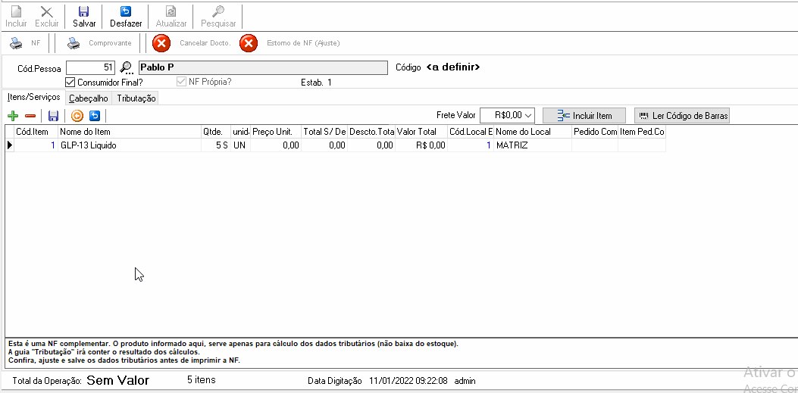Viewport: 798px width, 393px height.
Task: Open the Tributação tab
Action: 136,98
